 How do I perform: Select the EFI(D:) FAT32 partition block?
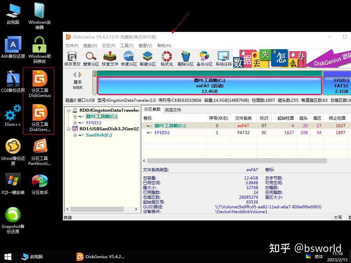tap(337, 86)
